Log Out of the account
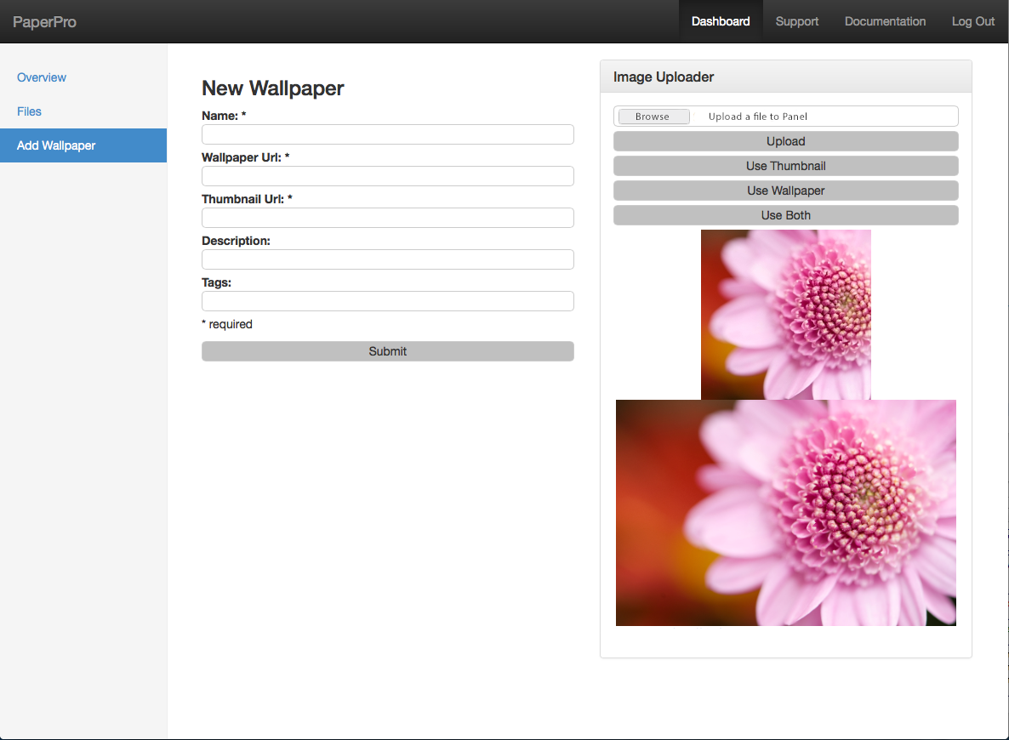The image size is (1009, 740). [x=972, y=22]
